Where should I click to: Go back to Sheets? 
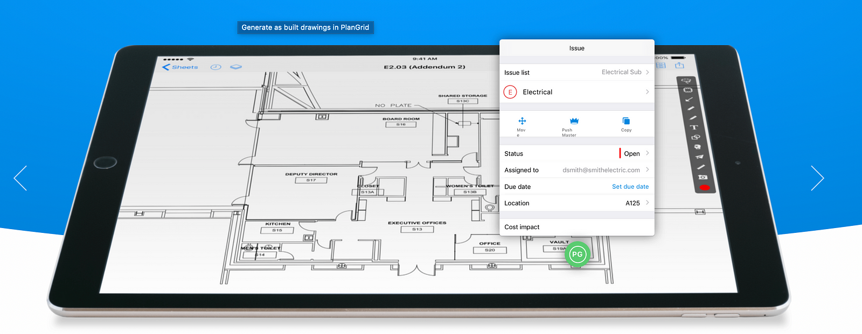coord(180,67)
